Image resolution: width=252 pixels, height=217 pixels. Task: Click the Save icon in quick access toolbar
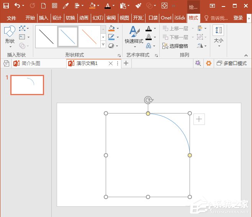6,6
